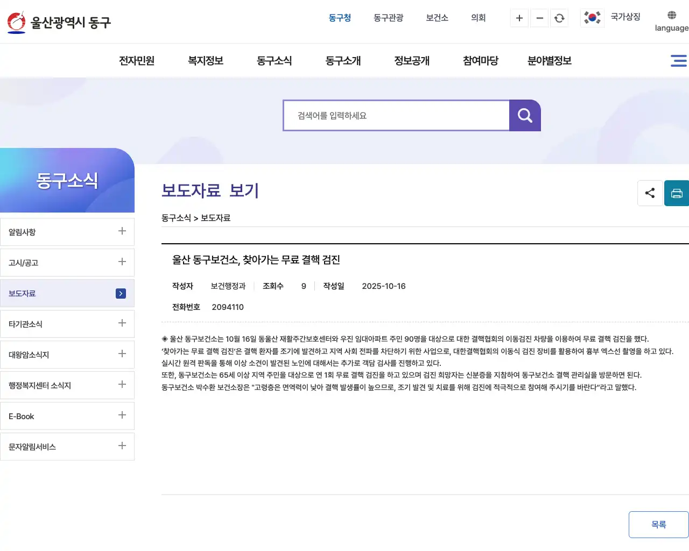Viewport: 689px width, 551px height.
Task: Click breadcrumb 동구소식 > 보도자료
Action: coord(196,218)
